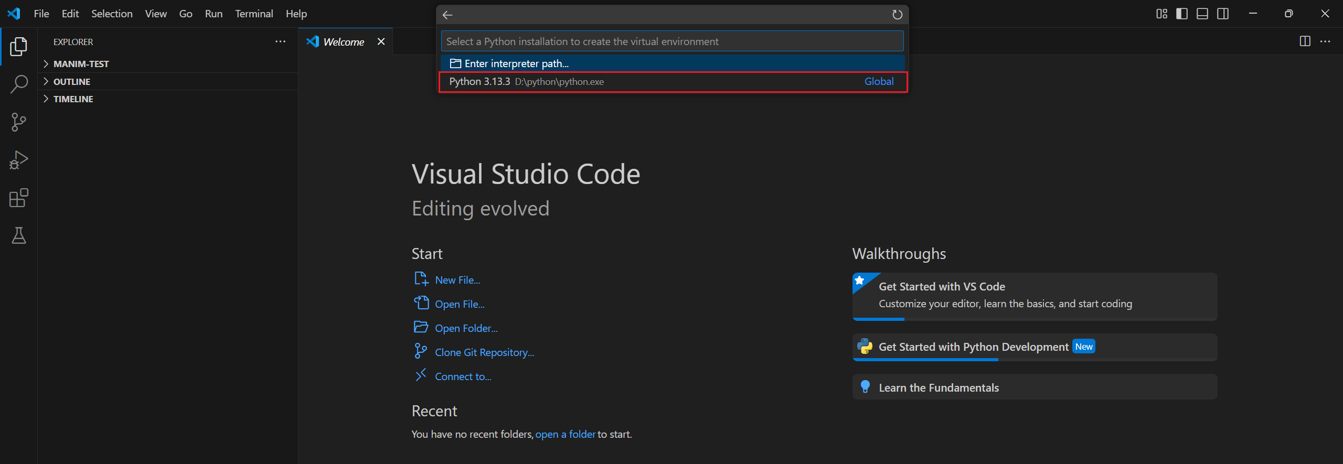
Task: Open Source Control view
Action: tap(18, 122)
